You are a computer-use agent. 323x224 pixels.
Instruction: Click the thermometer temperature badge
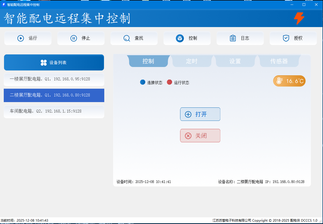(x=289, y=81)
